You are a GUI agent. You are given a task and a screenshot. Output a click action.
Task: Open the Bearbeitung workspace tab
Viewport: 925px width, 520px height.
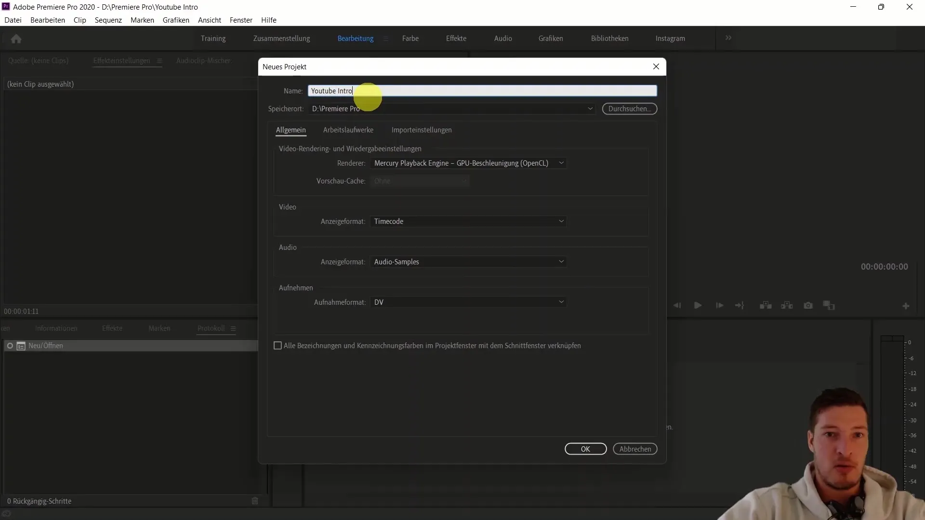355,38
